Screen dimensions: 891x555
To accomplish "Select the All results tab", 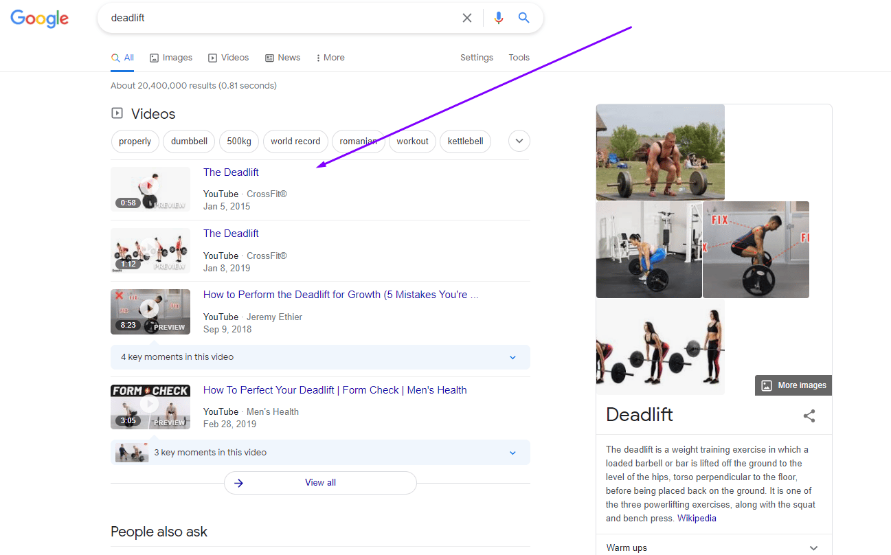I will tap(122, 58).
